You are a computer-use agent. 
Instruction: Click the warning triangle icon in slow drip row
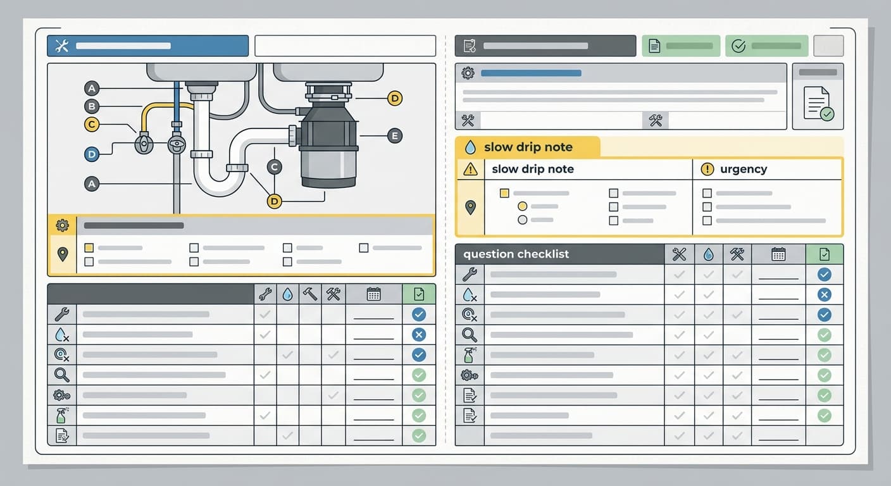coord(470,169)
